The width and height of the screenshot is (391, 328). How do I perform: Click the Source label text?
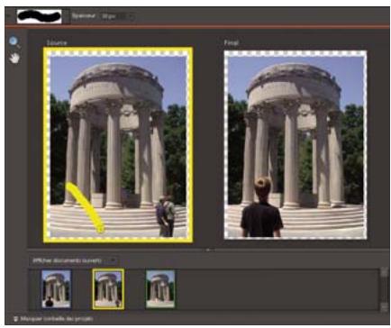pyautogui.click(x=57, y=43)
